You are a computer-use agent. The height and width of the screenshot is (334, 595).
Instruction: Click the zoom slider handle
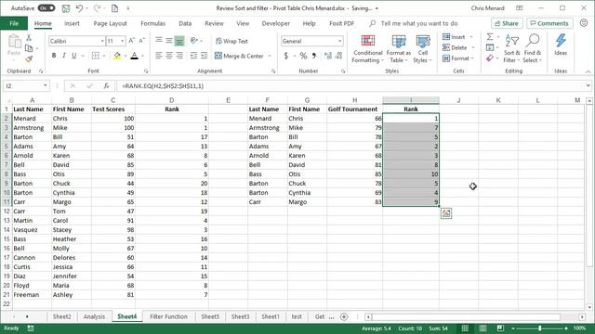click(x=539, y=328)
